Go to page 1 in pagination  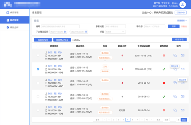(109, 120)
